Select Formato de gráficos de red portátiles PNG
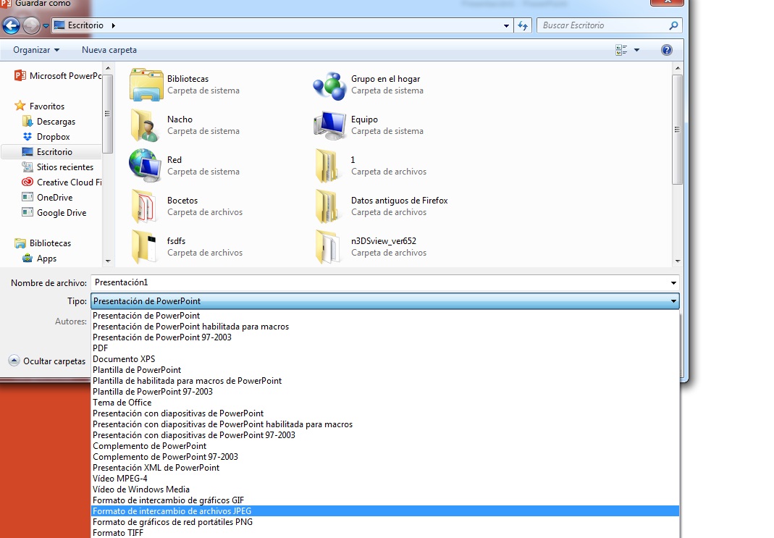This screenshot has height=538, width=774. click(172, 522)
